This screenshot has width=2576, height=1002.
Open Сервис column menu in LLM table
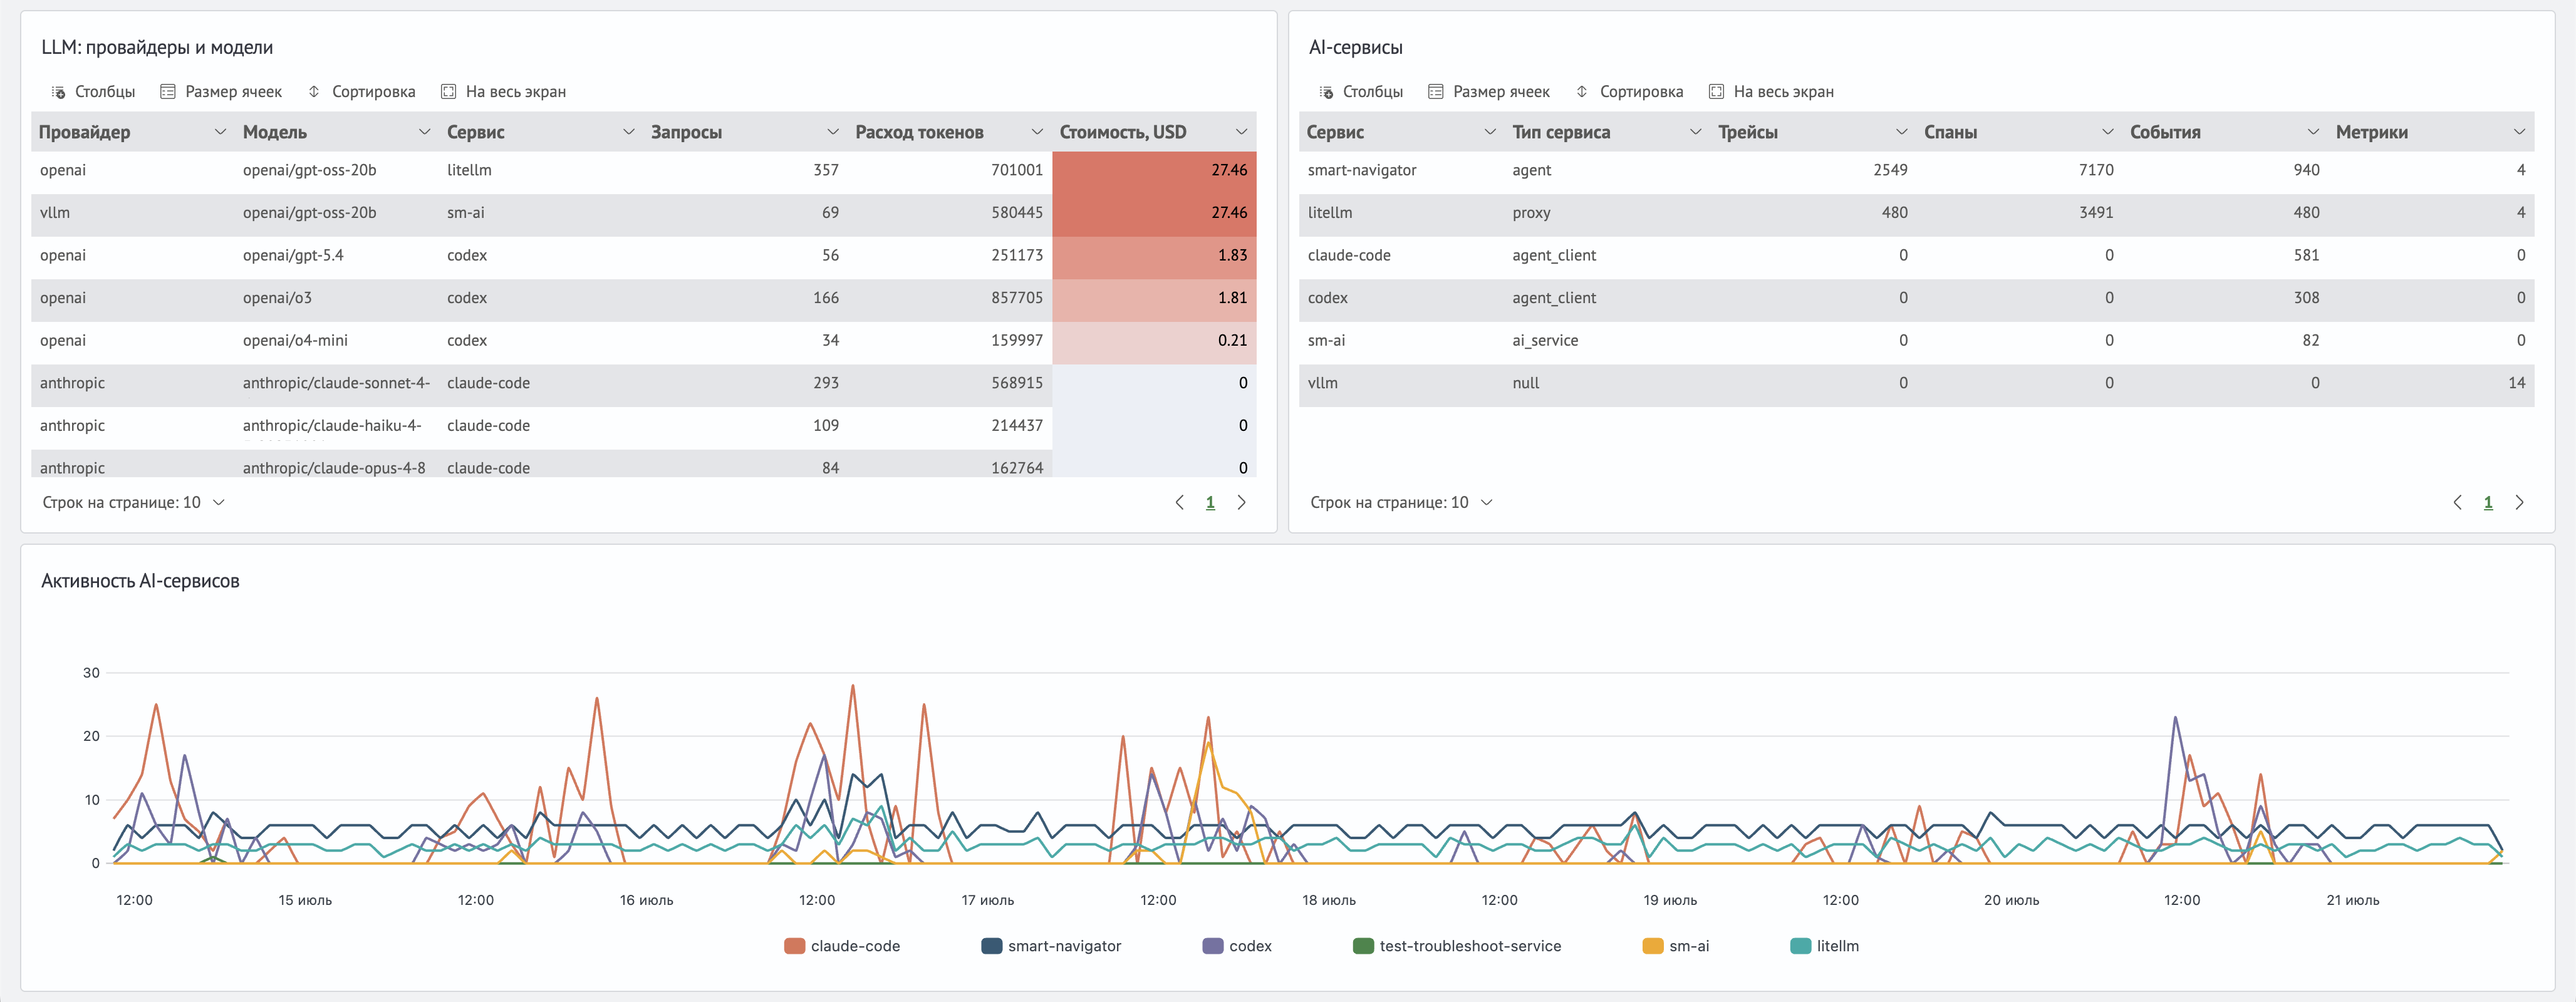coord(629,132)
